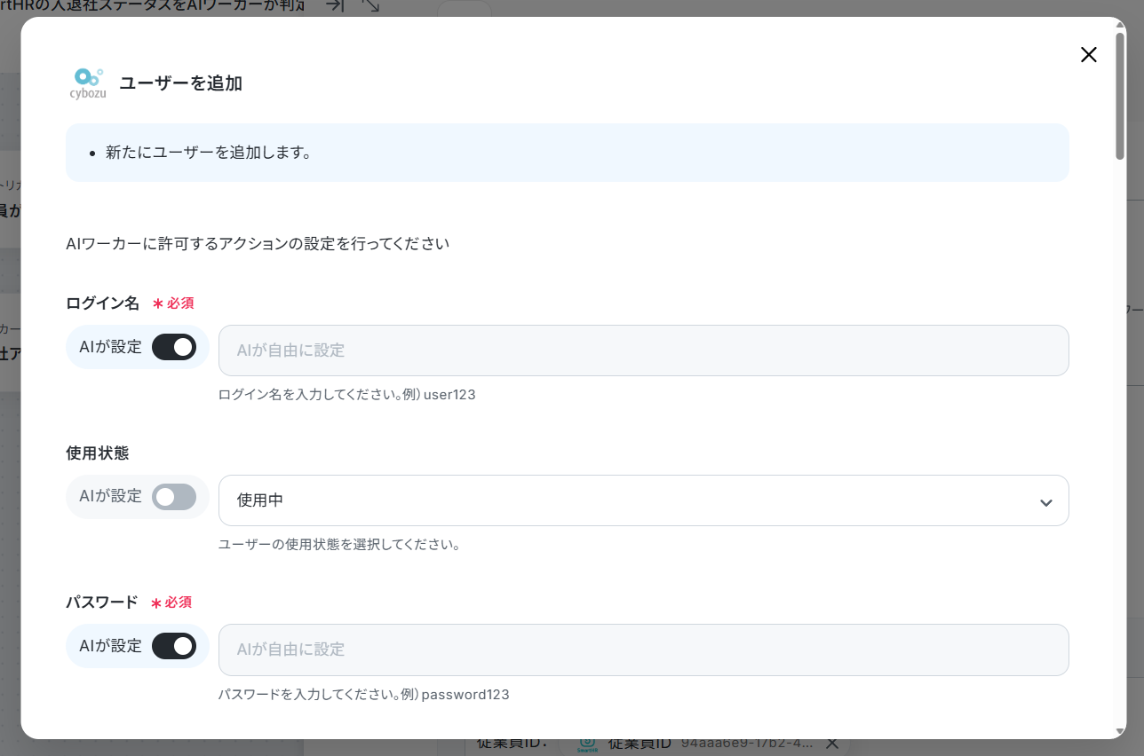The width and height of the screenshot is (1144, 756).
Task: Click the collapse-panel arrow icon in background
Action: [335, 5]
